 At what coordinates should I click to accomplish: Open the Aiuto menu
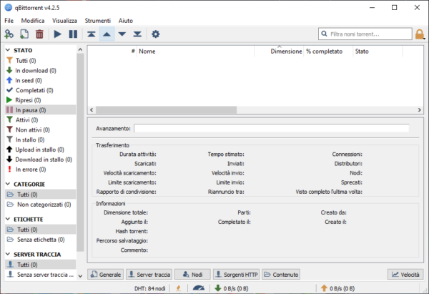pos(126,21)
